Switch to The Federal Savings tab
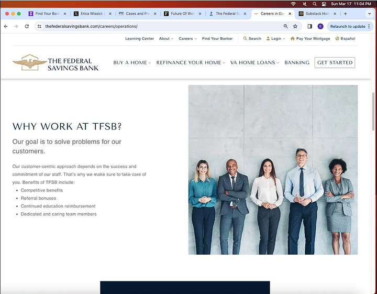 point(227,14)
